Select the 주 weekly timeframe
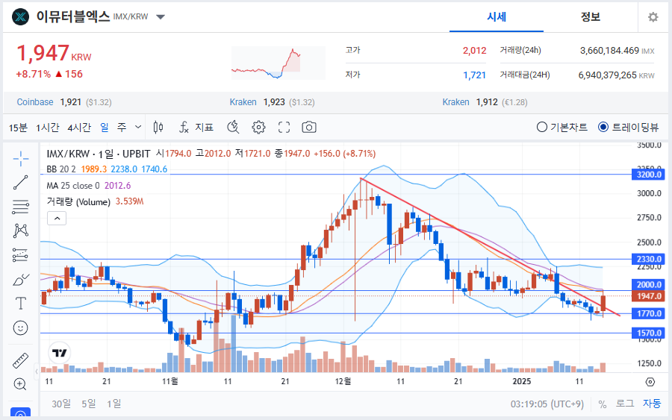Screen dimensions: 672x420 pyautogui.click(x=122, y=128)
